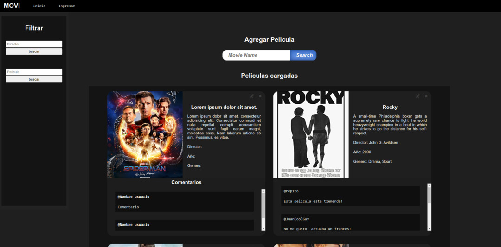Image resolution: width=501 pixels, height=247 pixels.
Task: Click down arrow of Spider-Man comments scrollbar
Action: 263,228
